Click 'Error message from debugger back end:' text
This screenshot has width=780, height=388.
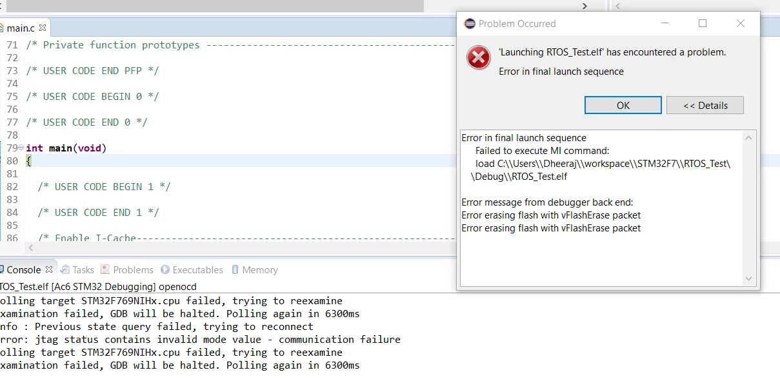coord(547,202)
